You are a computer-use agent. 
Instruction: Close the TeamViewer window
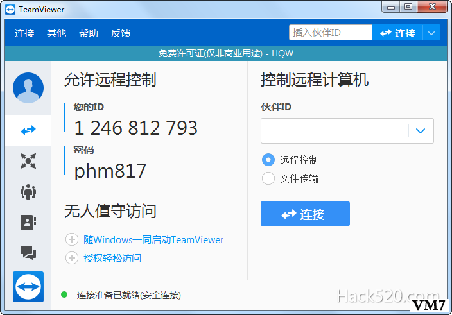(432, 7)
